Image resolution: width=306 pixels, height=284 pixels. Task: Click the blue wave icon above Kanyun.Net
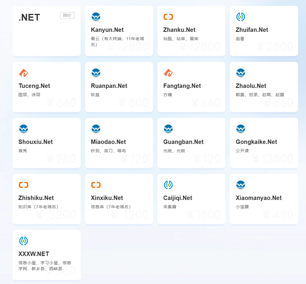[96, 17]
